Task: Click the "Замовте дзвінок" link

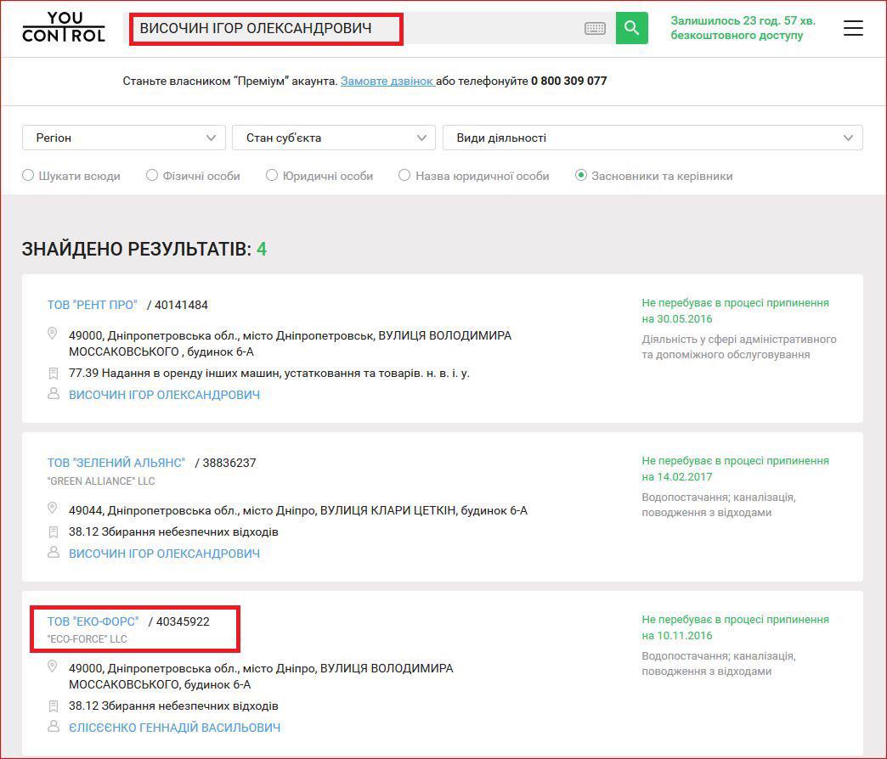Action: 387,81
